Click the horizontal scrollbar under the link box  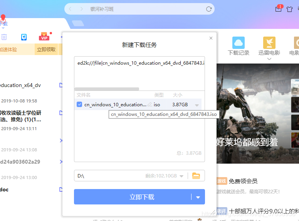coord(107,89)
